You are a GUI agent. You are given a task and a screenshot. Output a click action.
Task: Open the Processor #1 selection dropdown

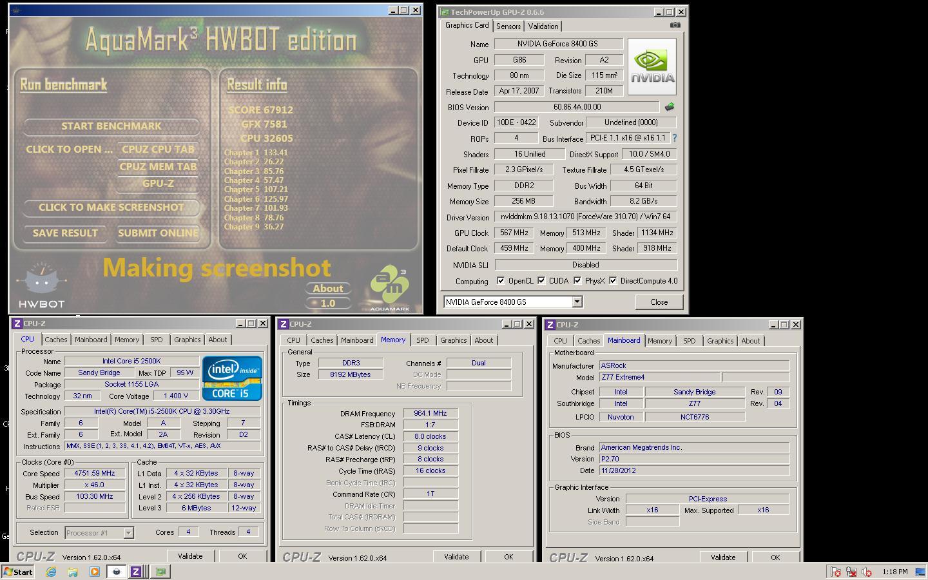point(128,532)
